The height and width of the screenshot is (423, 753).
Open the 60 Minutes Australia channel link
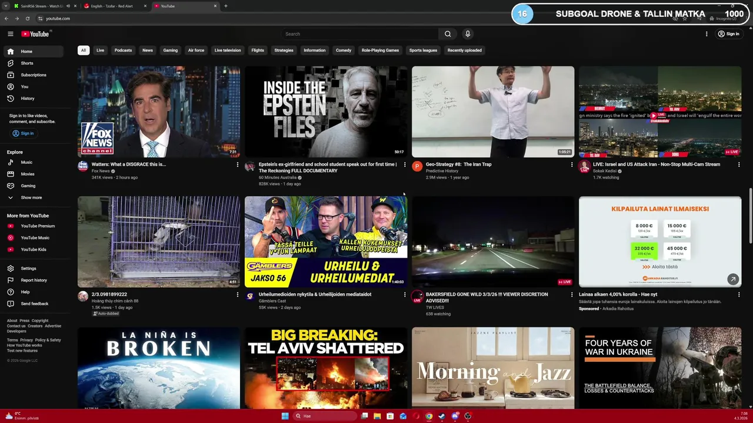pyautogui.click(x=278, y=177)
